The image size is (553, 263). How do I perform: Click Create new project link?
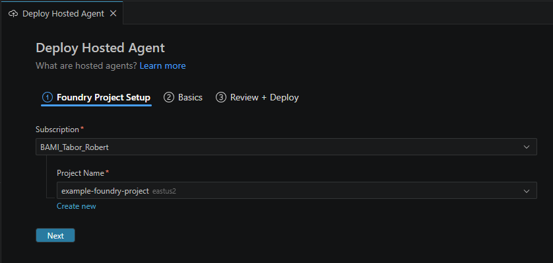[76, 206]
